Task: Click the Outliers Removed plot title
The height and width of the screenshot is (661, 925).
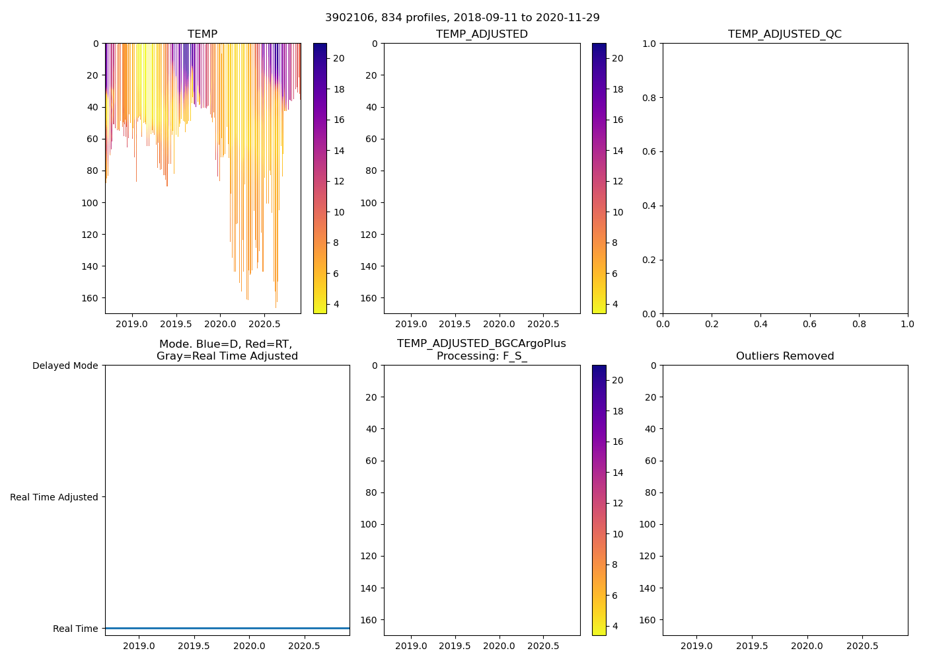Action: tap(784, 356)
